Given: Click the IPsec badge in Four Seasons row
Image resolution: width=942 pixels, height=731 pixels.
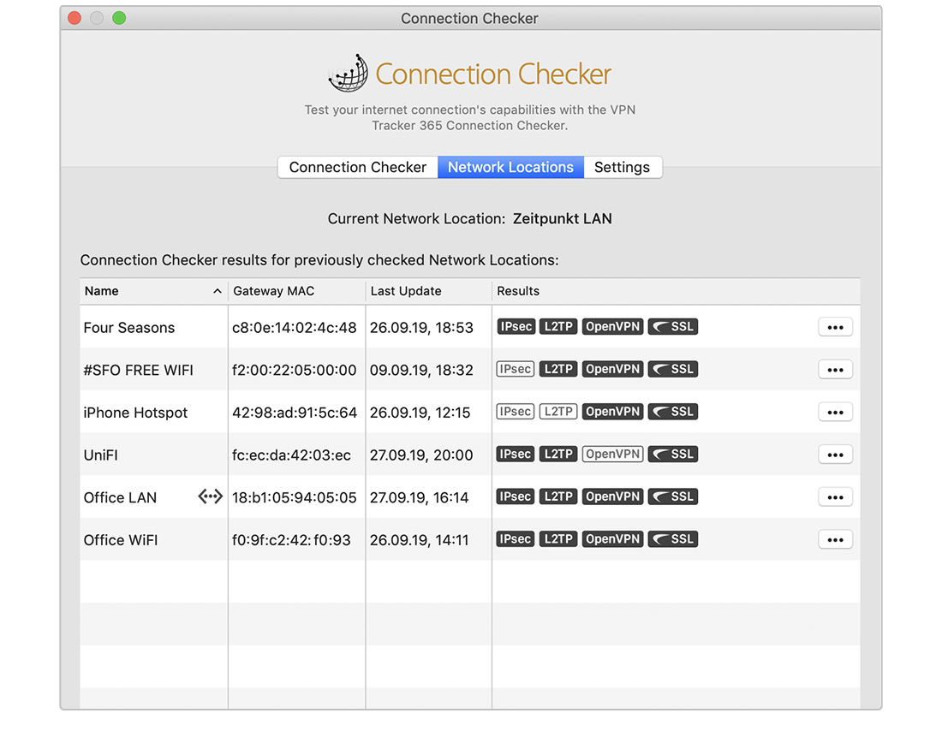Looking at the screenshot, I should (515, 327).
